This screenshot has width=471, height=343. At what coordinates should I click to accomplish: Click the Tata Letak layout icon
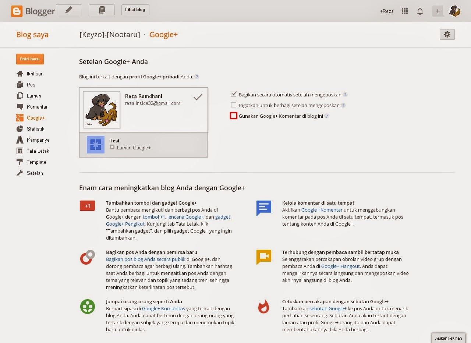(x=20, y=151)
